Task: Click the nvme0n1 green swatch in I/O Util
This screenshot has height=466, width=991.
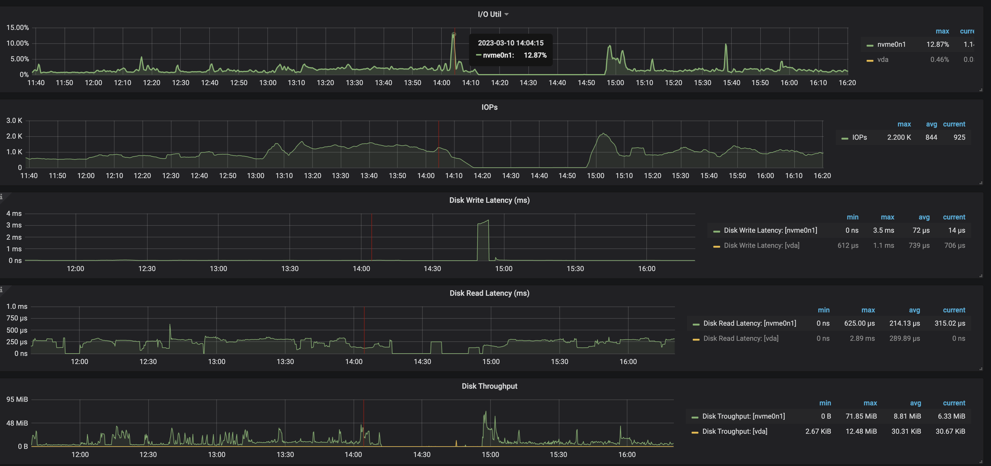Action: click(870, 45)
